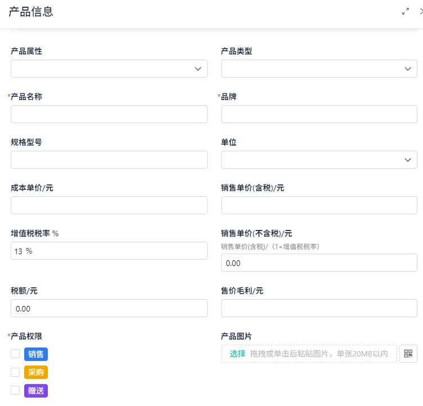Check the 销售 permission checkbox
Viewport: 423px width, 406px height.
coord(15,354)
